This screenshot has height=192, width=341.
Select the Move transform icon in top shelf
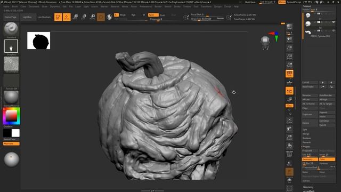click(75, 17)
